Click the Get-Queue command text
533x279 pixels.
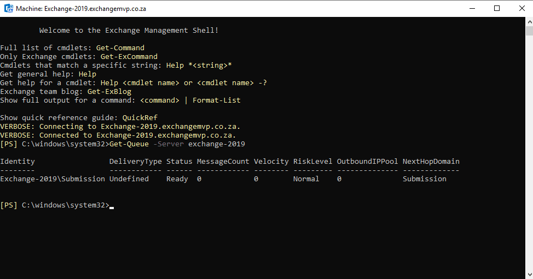129,144
